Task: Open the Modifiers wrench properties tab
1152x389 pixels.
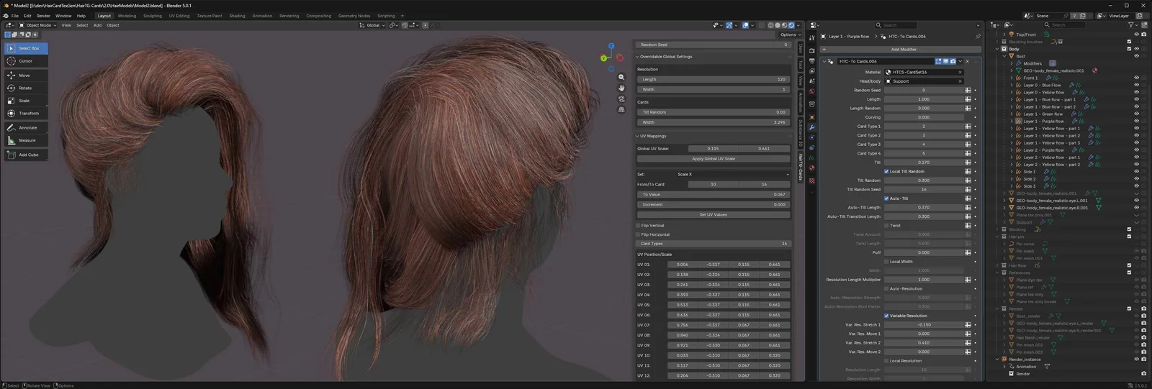Action: click(x=812, y=127)
